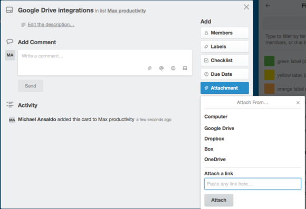Click the Paste any link here field
Image resolution: width=306 pixels, height=209 pixels.
pyautogui.click(x=253, y=184)
